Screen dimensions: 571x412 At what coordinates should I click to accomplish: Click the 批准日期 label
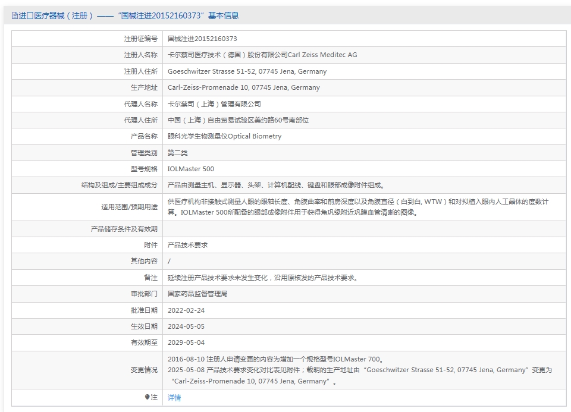point(144,310)
